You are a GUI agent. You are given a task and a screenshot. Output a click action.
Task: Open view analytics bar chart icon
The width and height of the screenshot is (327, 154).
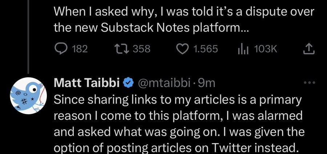(x=243, y=49)
